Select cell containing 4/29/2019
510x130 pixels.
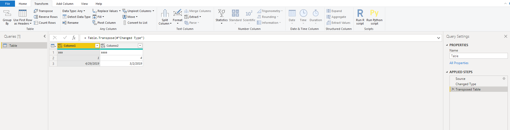[x=78, y=64]
